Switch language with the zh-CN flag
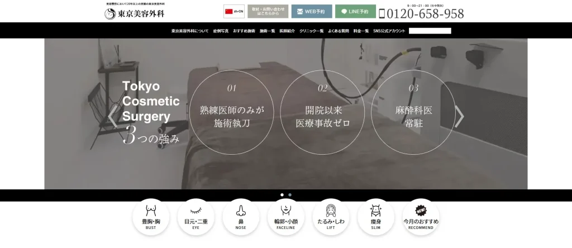 coord(234,11)
